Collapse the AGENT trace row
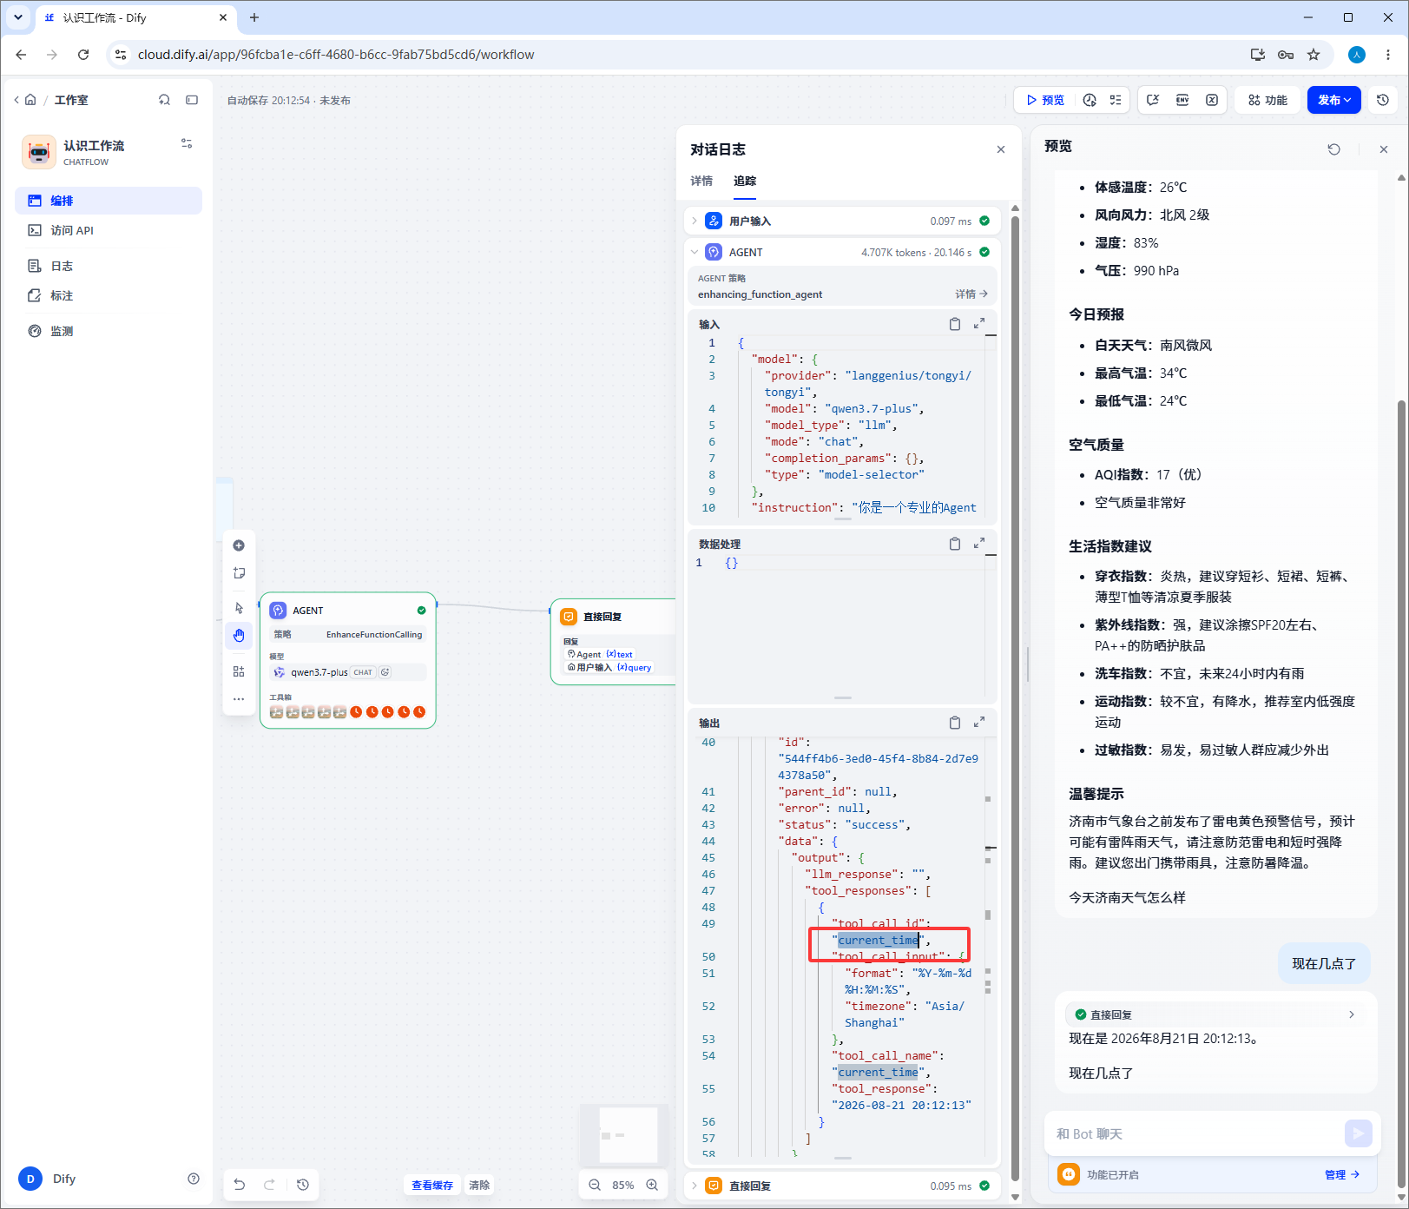 (x=842, y=252)
